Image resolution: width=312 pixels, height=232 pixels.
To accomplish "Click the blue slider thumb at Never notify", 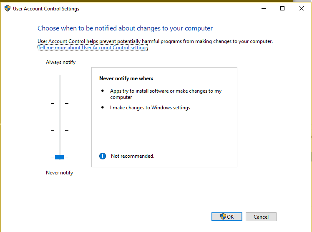I will pyautogui.click(x=59, y=157).
